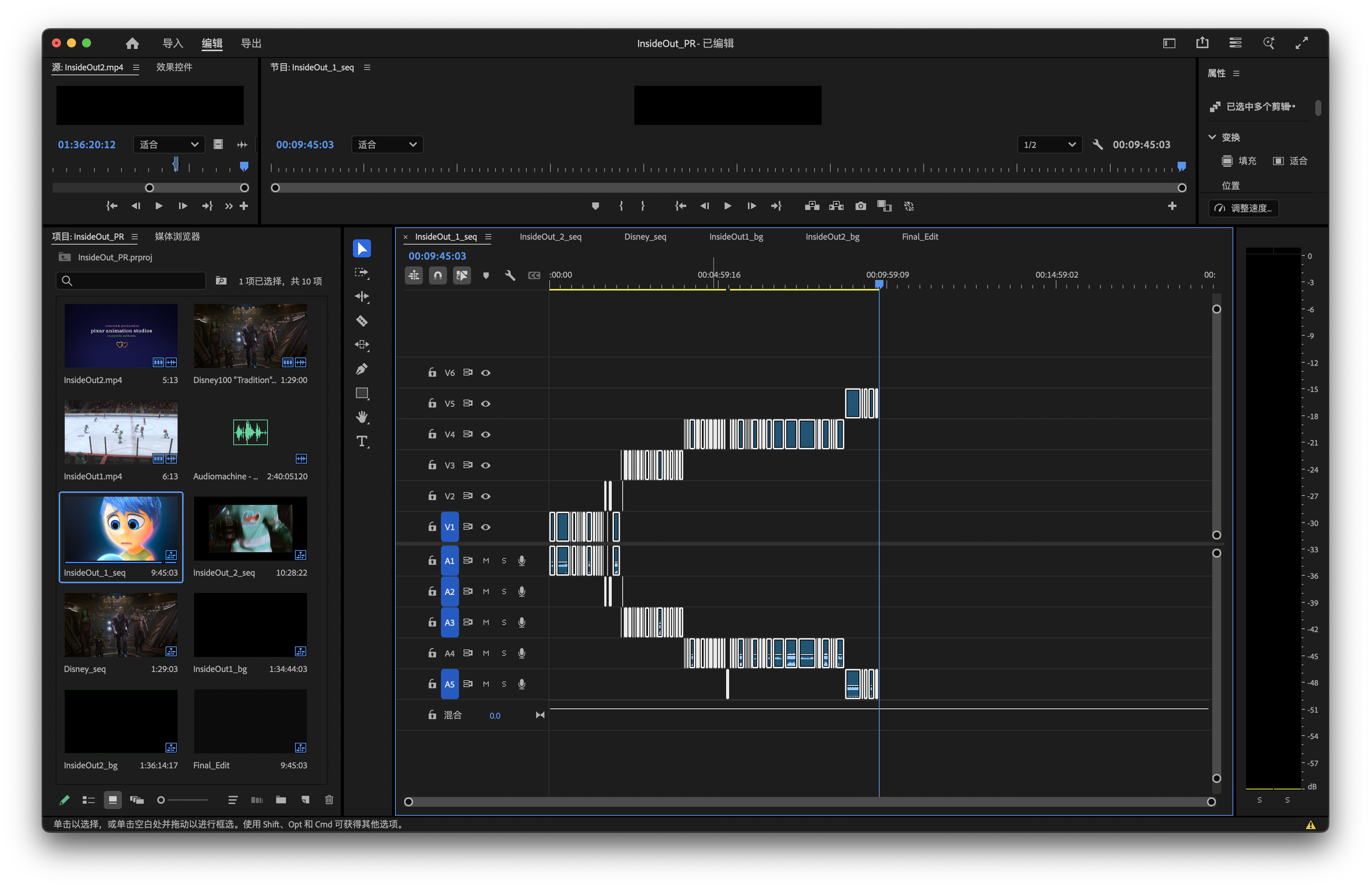The width and height of the screenshot is (1371, 888).
Task: Select the Selection (arrow) tool
Action: tap(362, 248)
